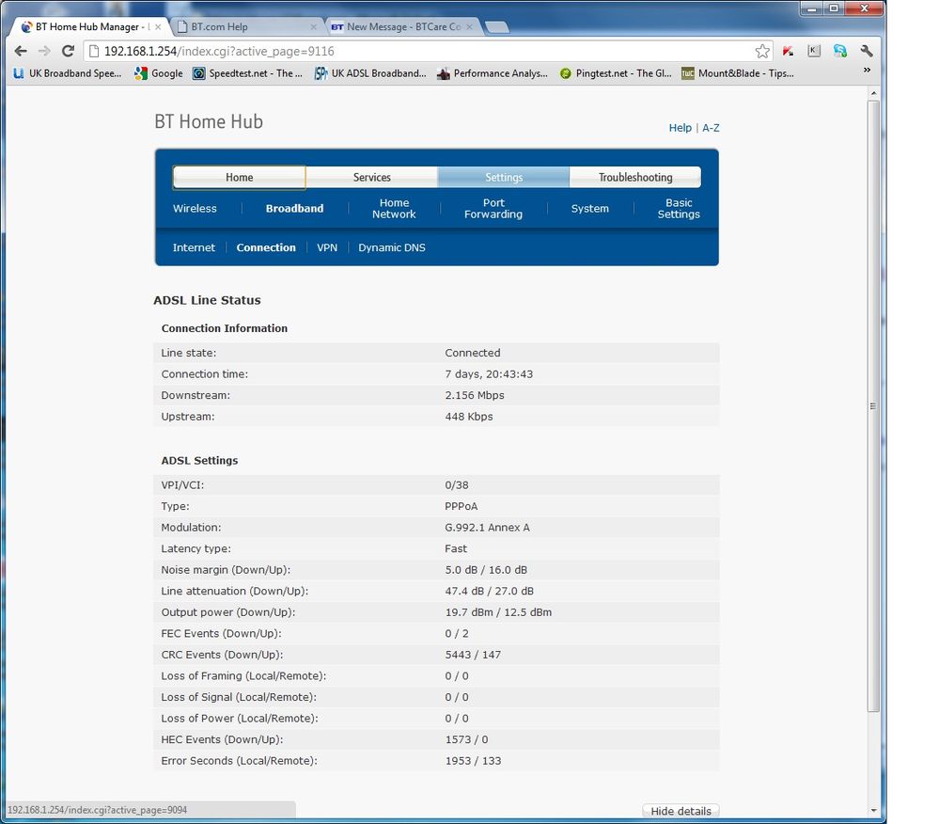Click the page scrollbar down arrow

874,810
